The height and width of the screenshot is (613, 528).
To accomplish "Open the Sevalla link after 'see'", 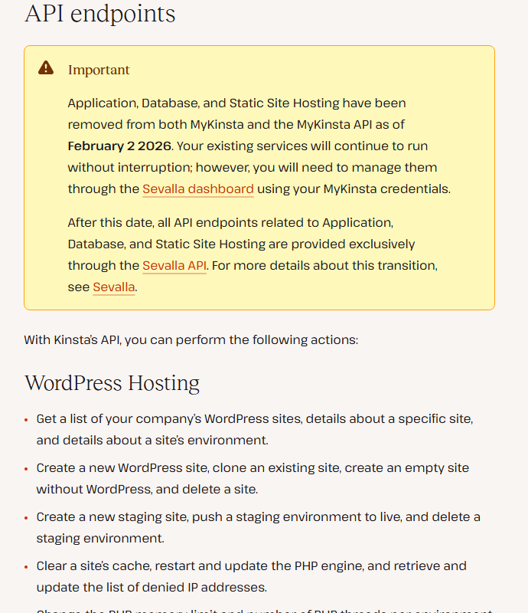I will coord(114,287).
